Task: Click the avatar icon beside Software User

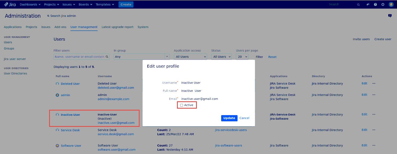Action: [57, 146]
